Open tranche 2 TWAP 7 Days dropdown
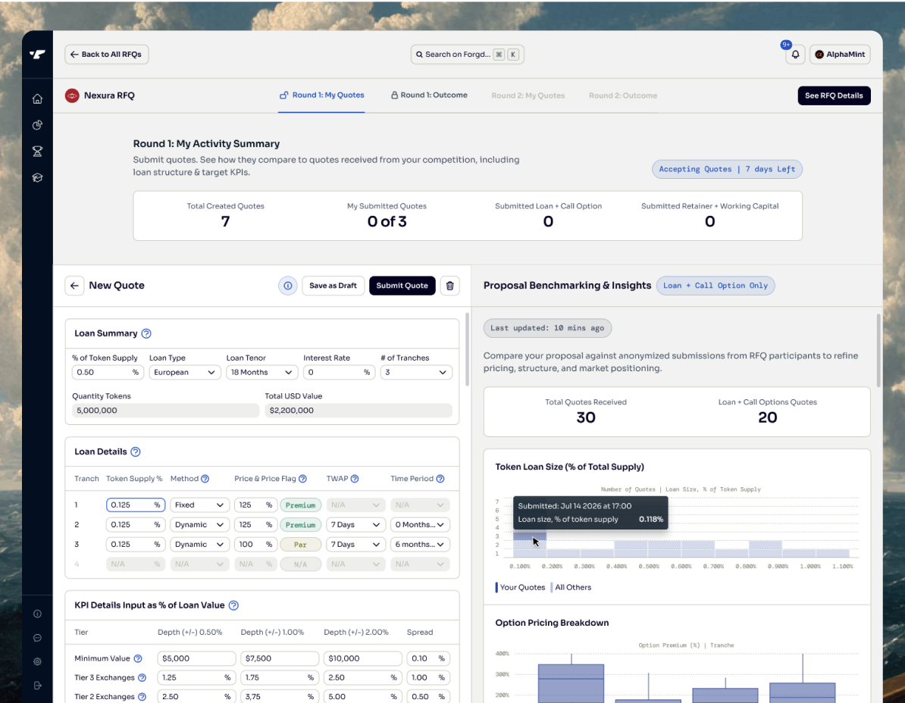This screenshot has width=905, height=703. [x=355, y=525]
